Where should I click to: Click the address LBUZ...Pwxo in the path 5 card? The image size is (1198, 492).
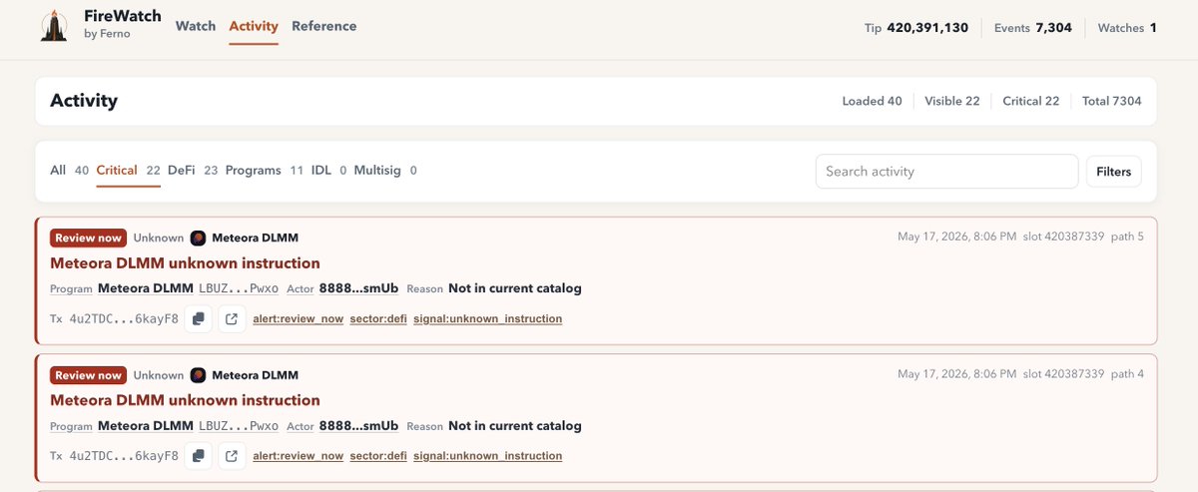240,288
